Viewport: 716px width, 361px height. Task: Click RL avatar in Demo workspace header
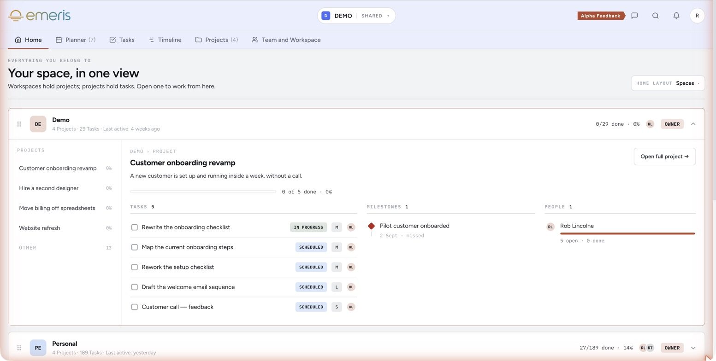(x=650, y=124)
